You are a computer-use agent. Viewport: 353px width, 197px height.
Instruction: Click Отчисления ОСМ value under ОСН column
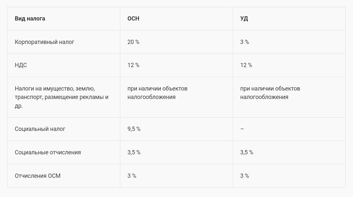click(x=132, y=176)
